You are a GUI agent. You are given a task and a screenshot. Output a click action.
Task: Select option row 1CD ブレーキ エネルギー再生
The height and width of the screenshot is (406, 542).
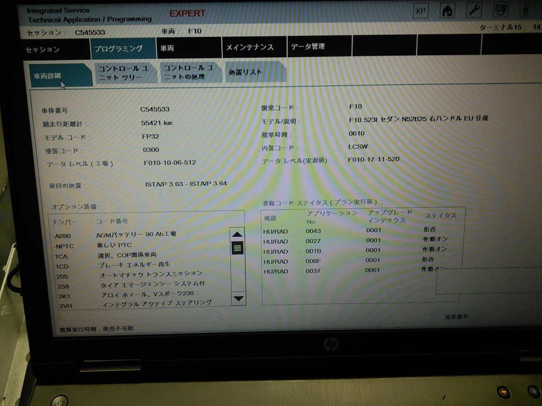(x=142, y=265)
